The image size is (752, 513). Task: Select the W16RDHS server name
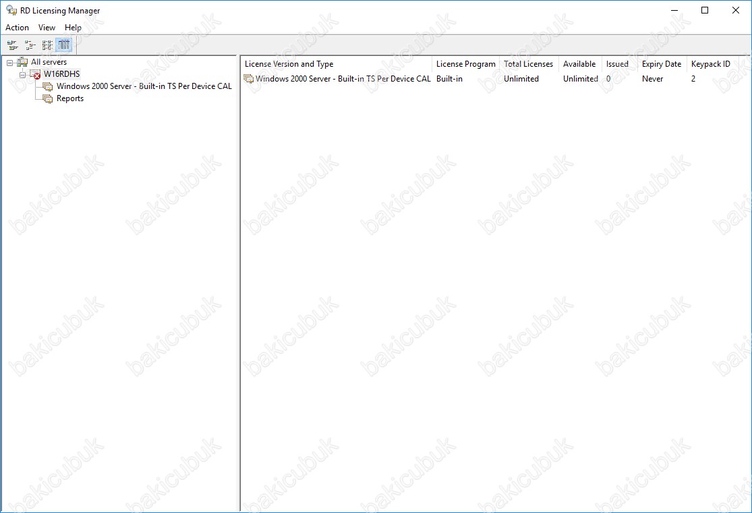click(x=62, y=74)
